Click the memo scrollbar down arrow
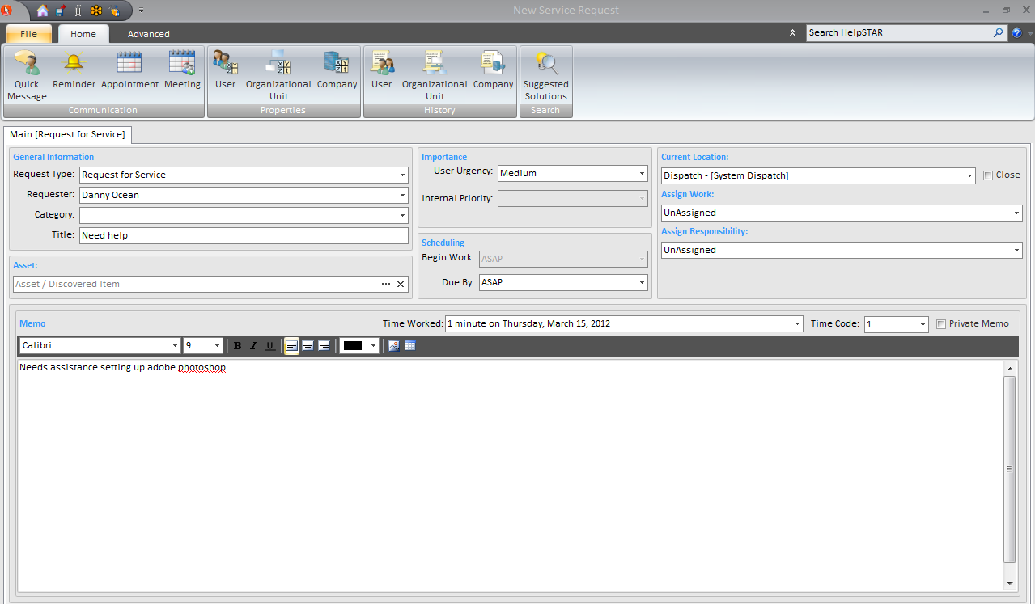Viewport: 1035px width, 604px height. pyautogui.click(x=1009, y=584)
